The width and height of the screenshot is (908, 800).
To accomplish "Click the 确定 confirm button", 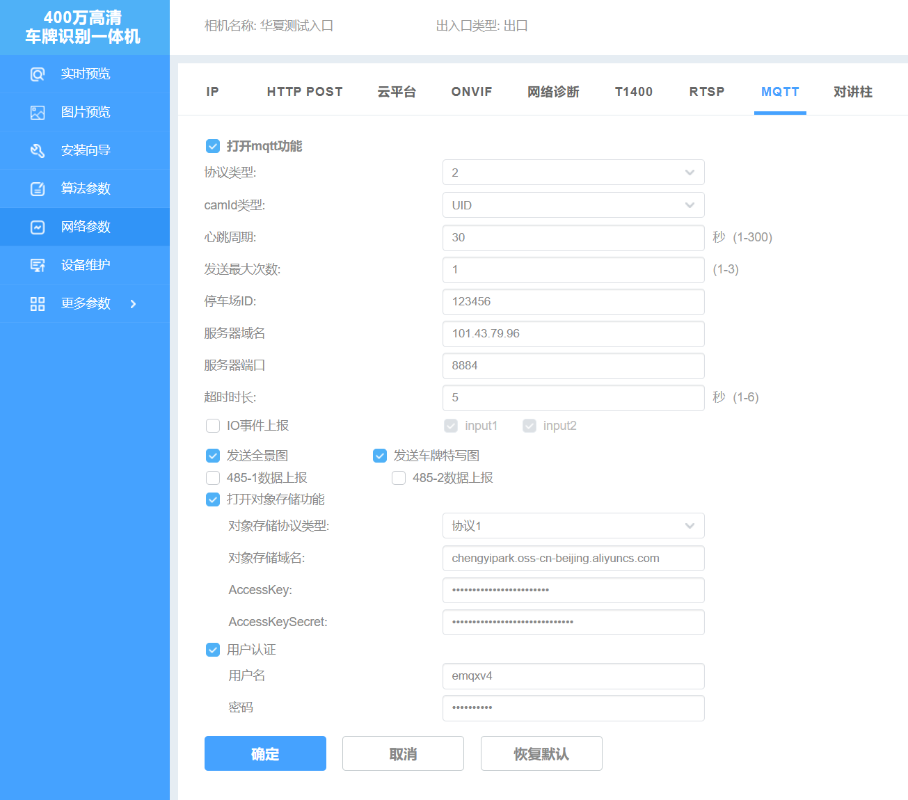I will [265, 753].
